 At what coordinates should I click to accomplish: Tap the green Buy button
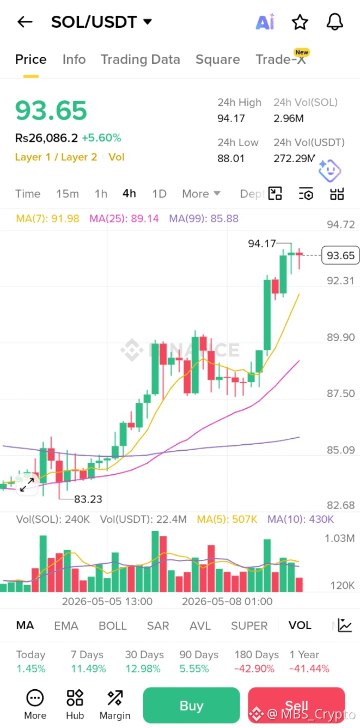pyautogui.click(x=191, y=706)
